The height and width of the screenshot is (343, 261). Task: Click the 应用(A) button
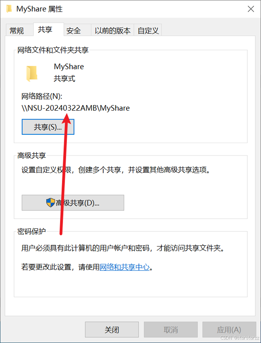229,330
